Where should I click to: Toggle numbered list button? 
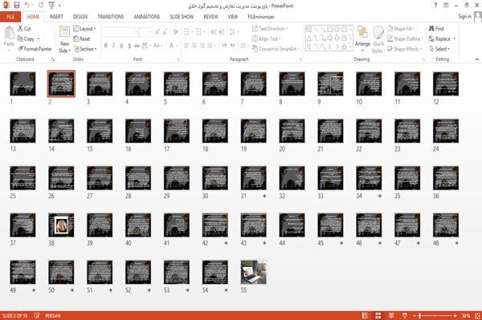[199, 32]
